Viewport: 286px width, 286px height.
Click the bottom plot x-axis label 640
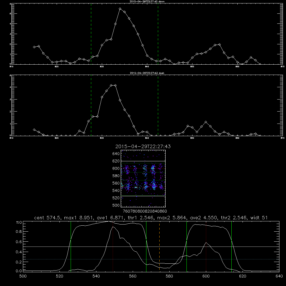pos(279,276)
